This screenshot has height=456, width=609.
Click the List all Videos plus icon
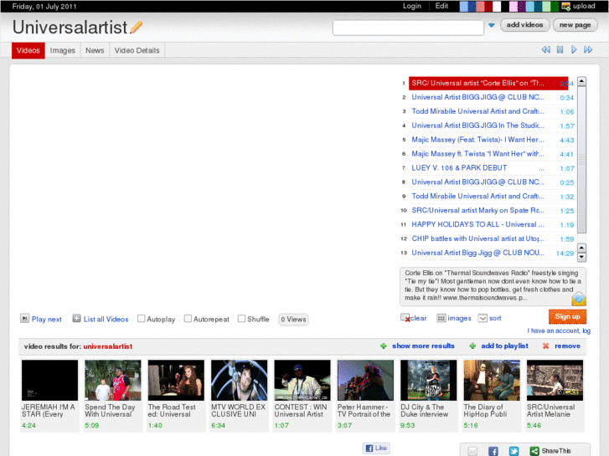pos(76,319)
